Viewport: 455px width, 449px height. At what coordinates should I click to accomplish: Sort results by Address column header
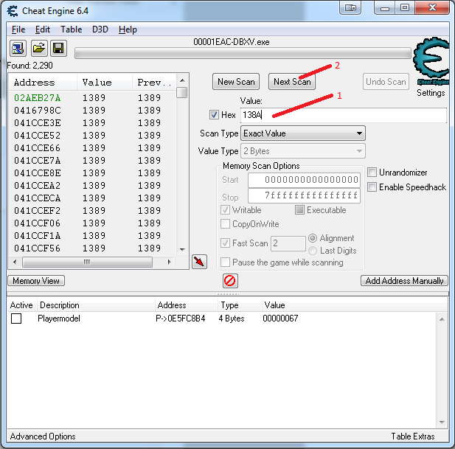pos(43,83)
